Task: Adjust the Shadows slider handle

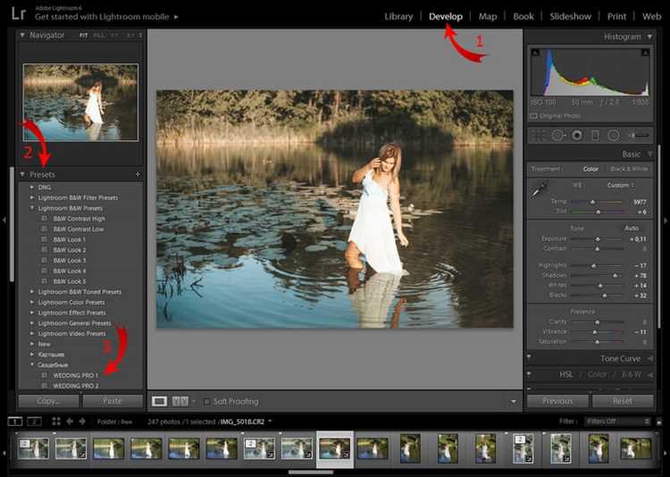Action: pyautogui.click(x=615, y=276)
